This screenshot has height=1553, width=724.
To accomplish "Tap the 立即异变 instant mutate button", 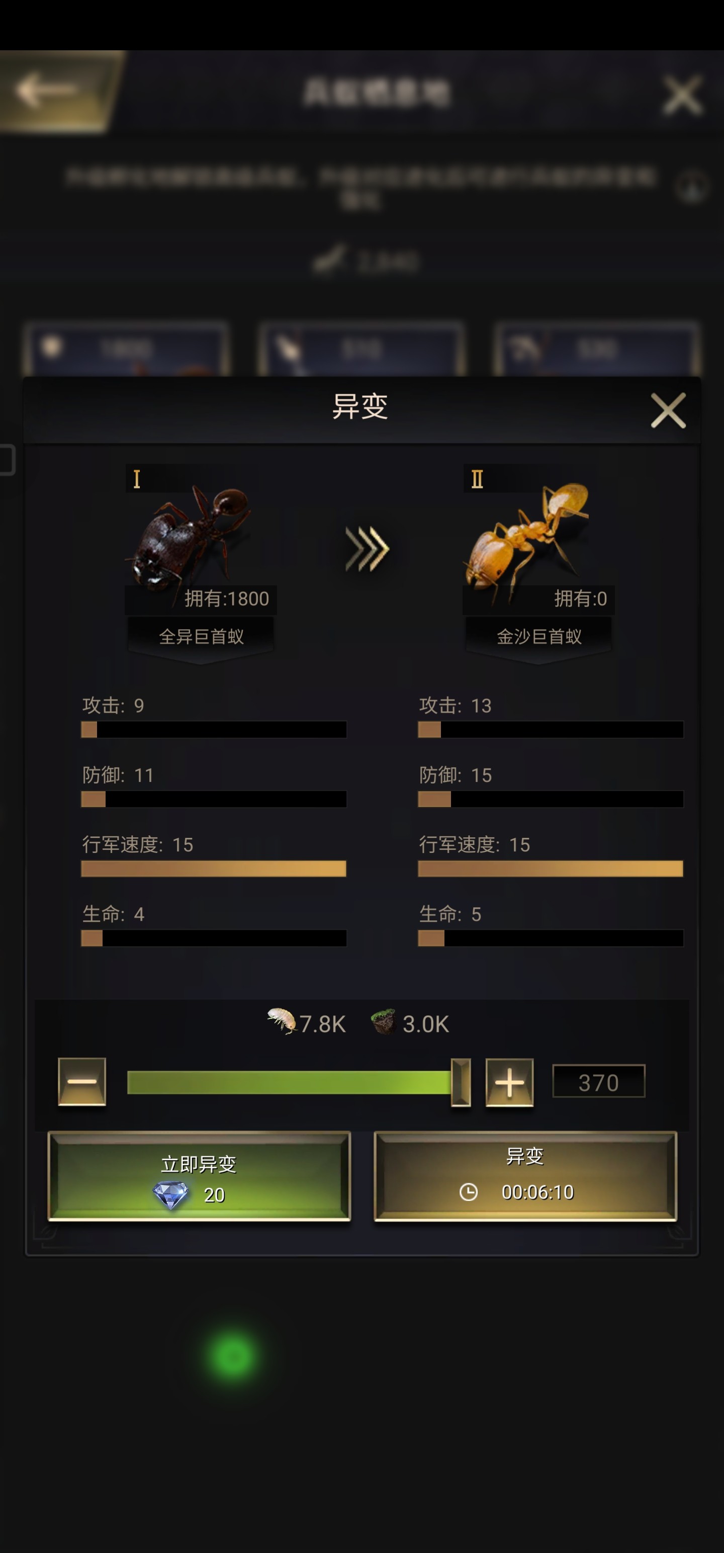I will pos(199,1176).
